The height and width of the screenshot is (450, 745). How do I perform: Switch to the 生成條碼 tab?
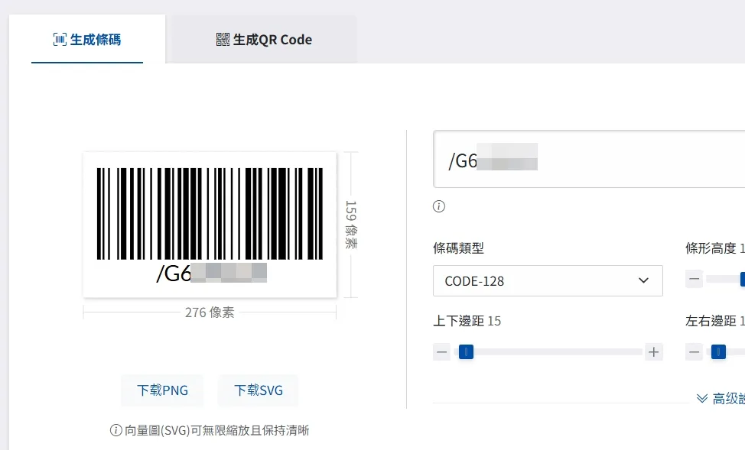click(x=86, y=39)
